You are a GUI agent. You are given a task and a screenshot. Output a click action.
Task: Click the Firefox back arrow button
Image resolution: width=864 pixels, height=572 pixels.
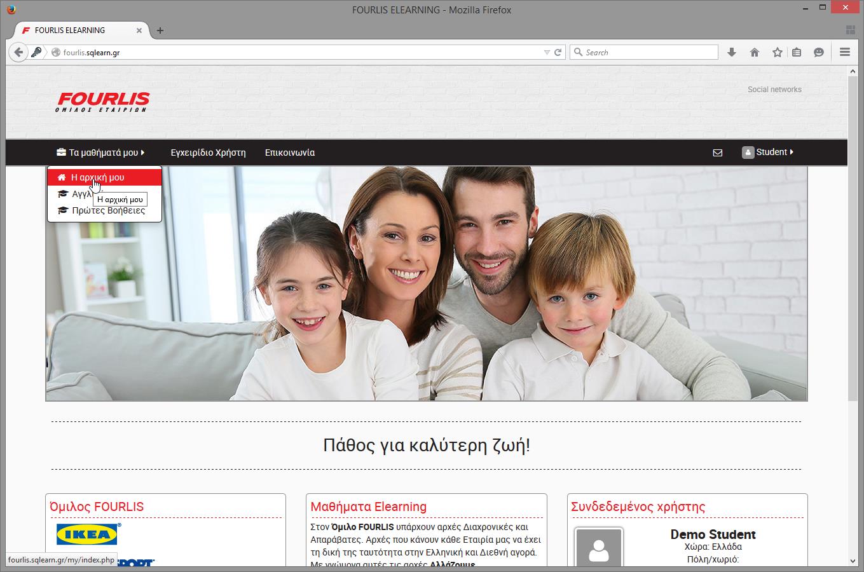coord(18,52)
